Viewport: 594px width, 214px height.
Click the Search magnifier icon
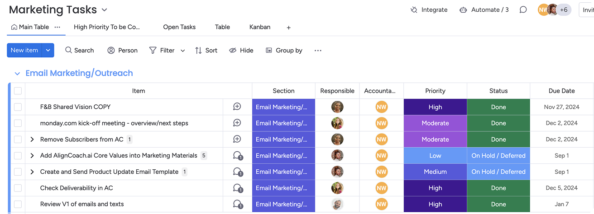(x=69, y=50)
